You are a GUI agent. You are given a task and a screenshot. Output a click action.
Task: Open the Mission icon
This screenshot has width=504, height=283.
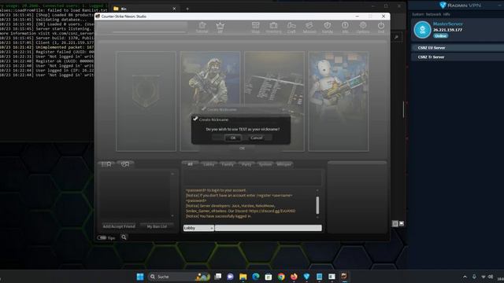pyautogui.click(x=309, y=28)
